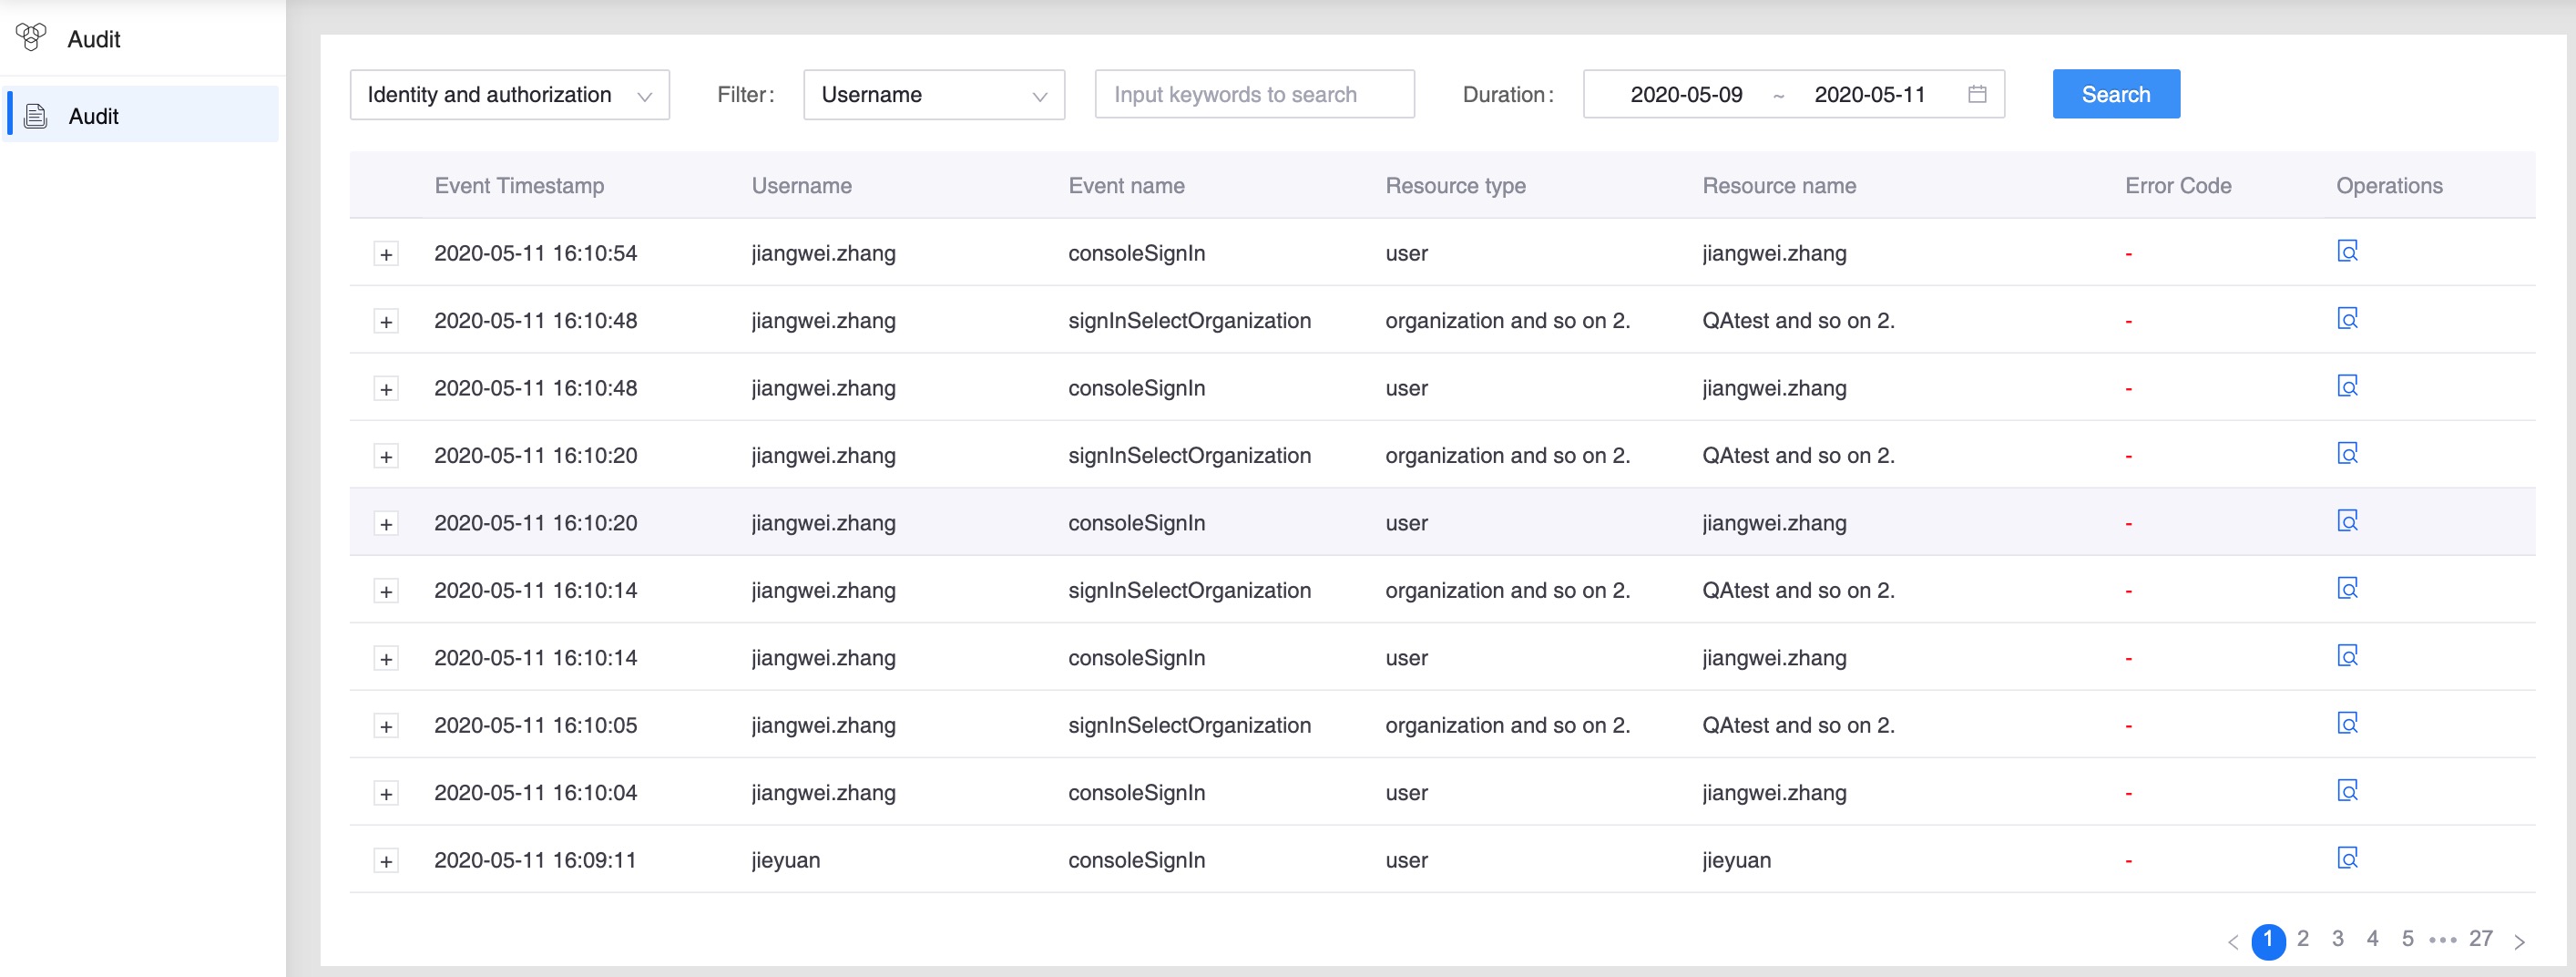The image size is (2576, 977).
Task: Click the end date 2020-05-11 field
Action: pyautogui.click(x=1870, y=94)
